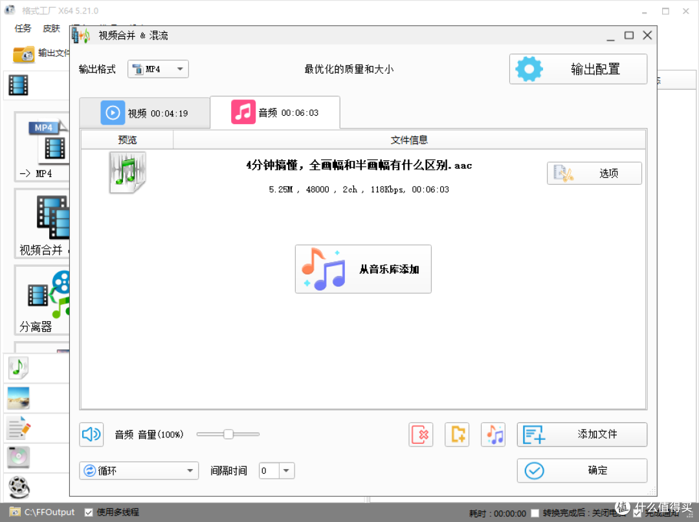Click the blue play icon on 视频 tab
The height and width of the screenshot is (522, 699).
point(113,112)
